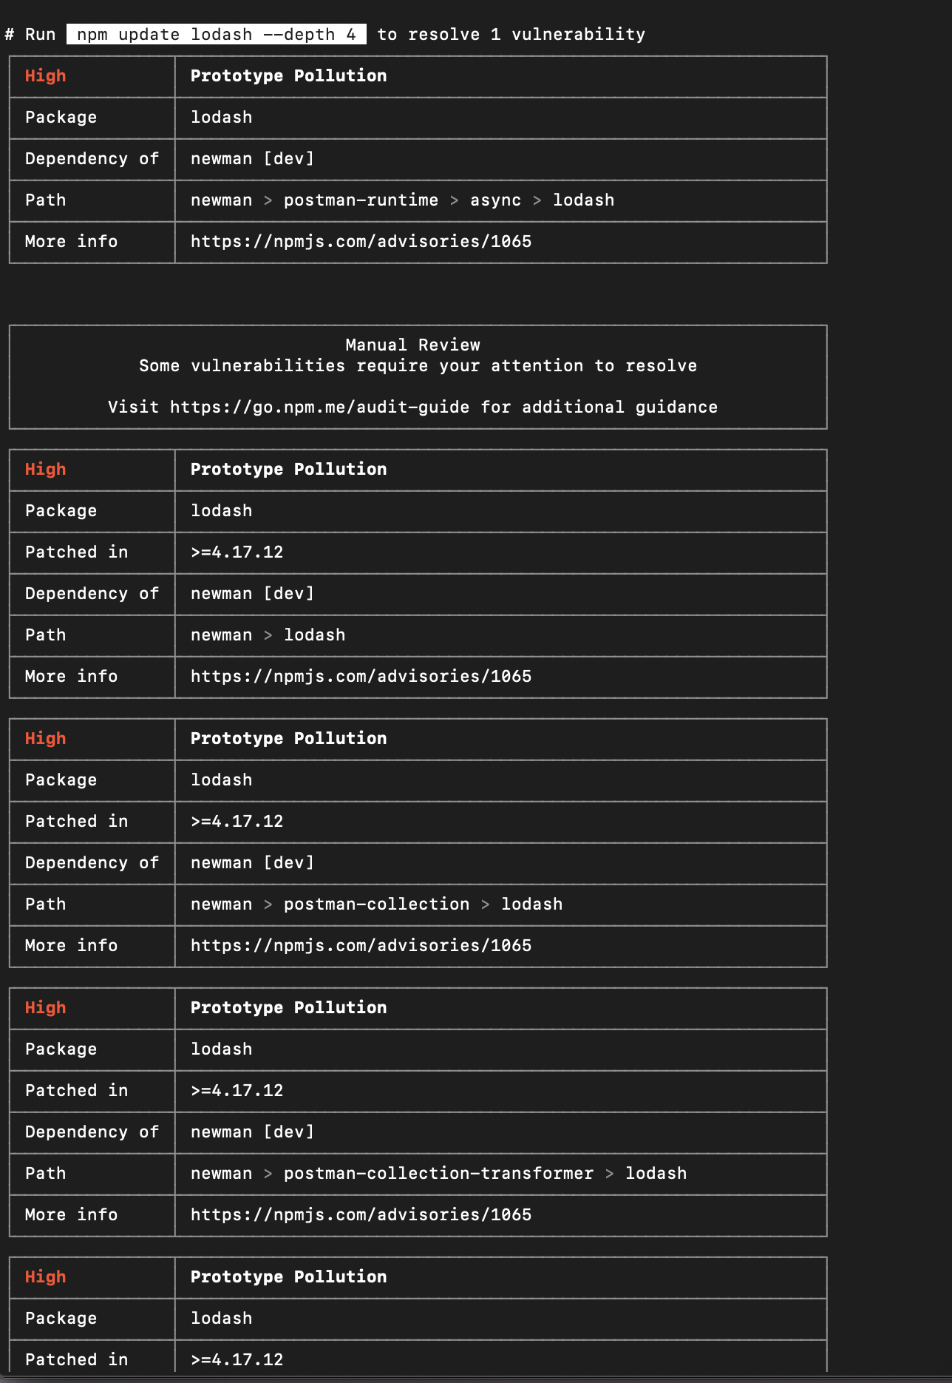Select "newman [dev]" in the postman-collection-transformer table
Screen dimensions: 952x1383
coord(252,1132)
